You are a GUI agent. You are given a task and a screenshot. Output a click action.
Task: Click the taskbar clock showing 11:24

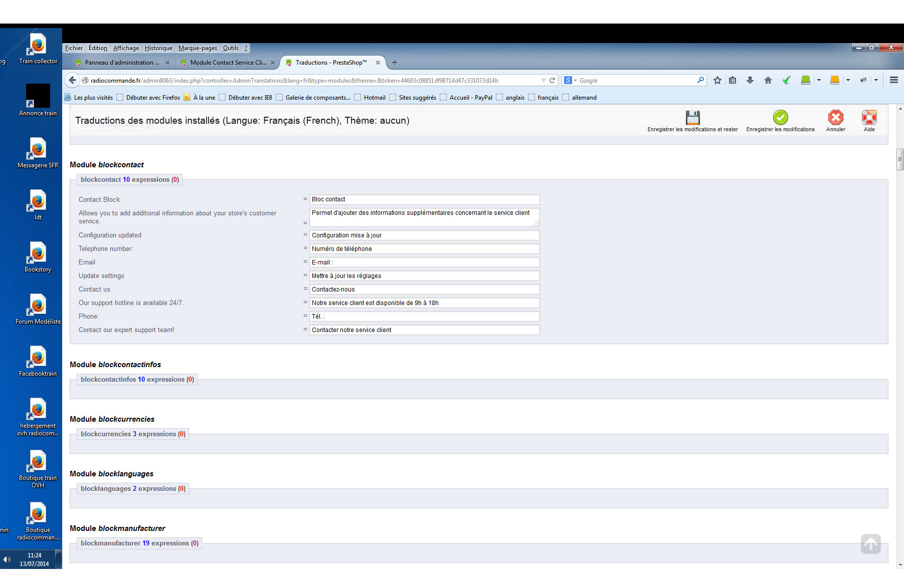[x=34, y=559]
